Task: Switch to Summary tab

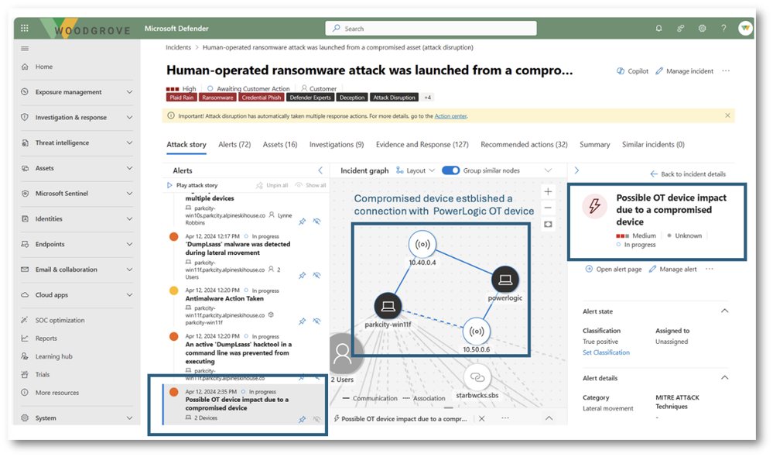Action: tap(594, 145)
